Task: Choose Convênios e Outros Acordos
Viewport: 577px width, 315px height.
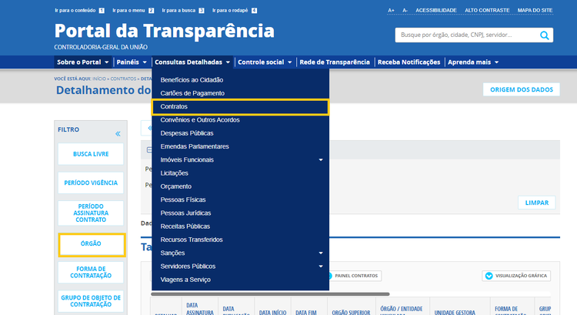Action: 200,120
